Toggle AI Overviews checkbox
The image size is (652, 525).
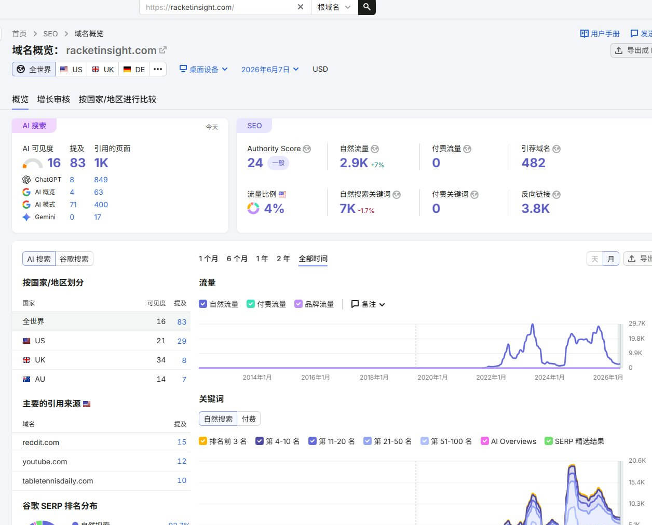[x=485, y=441]
